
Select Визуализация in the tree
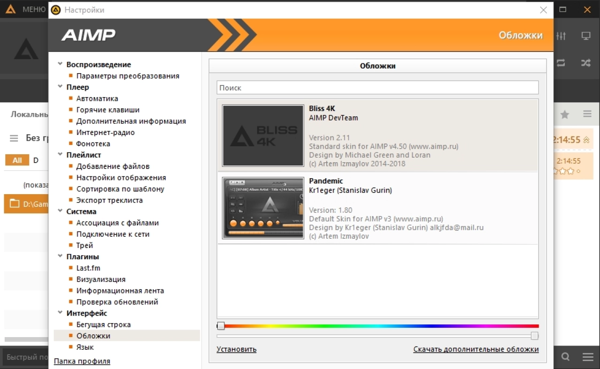101,279
